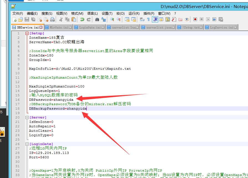Click the Save file toolbar icon
This screenshot has height=178, width=248.
[x=27, y=19]
